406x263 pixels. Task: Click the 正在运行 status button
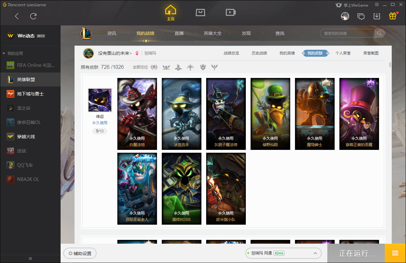tap(356, 253)
